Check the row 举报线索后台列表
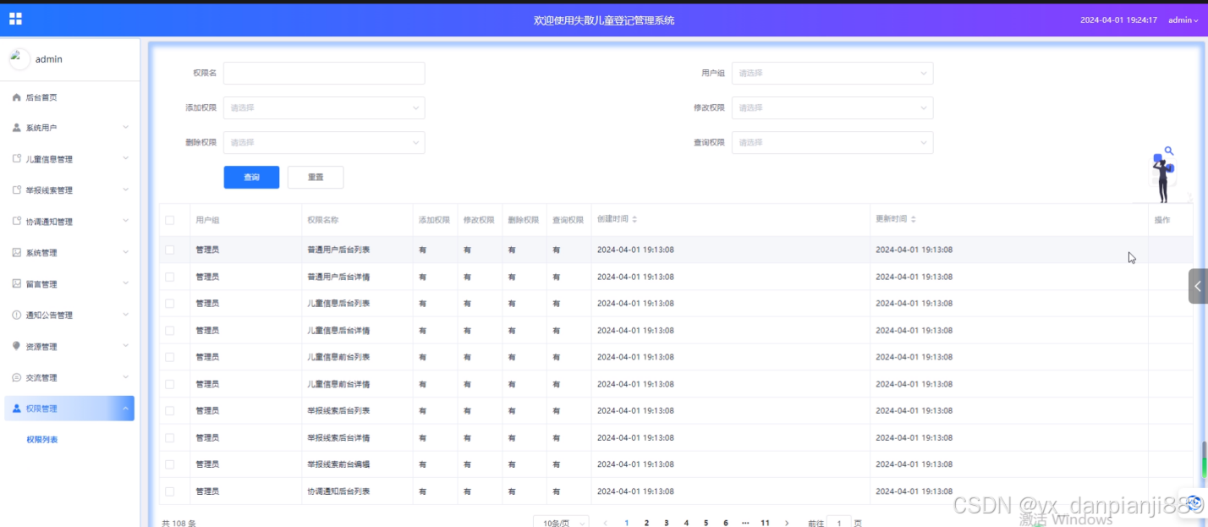Image resolution: width=1208 pixels, height=527 pixels. (x=170, y=410)
